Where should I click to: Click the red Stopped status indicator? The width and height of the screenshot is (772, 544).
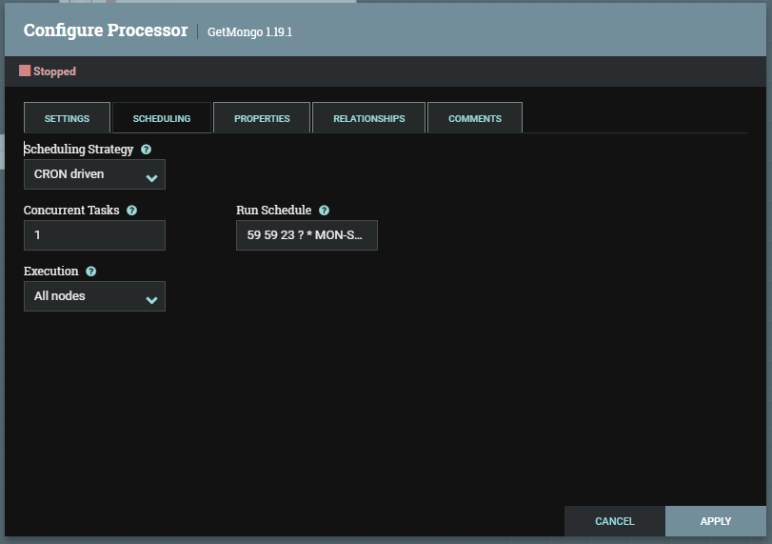(x=25, y=71)
